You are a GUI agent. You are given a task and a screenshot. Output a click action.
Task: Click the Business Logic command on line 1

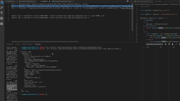pyautogui.click(x=49, y=4)
